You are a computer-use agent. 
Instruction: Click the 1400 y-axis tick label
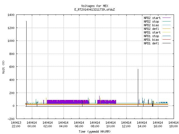(11, 15)
